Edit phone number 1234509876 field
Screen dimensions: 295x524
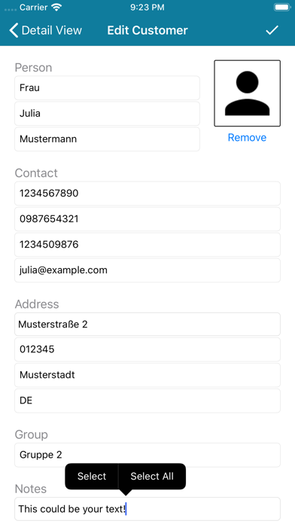coord(147,245)
